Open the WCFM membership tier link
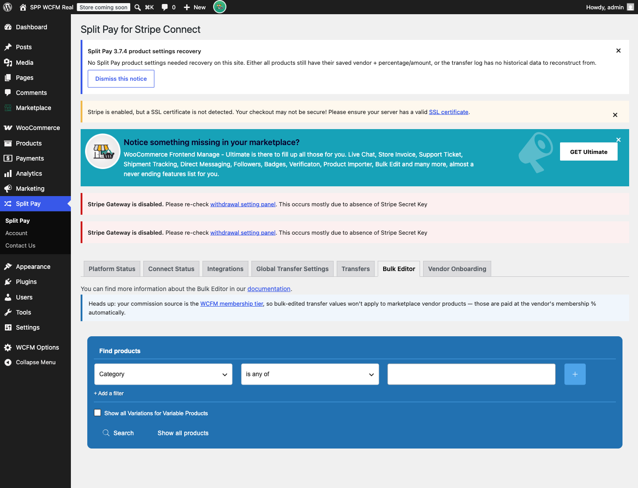The image size is (638, 488). [232, 304]
